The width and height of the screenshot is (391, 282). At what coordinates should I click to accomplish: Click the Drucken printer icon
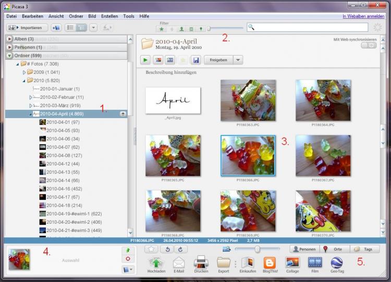pos(201,262)
